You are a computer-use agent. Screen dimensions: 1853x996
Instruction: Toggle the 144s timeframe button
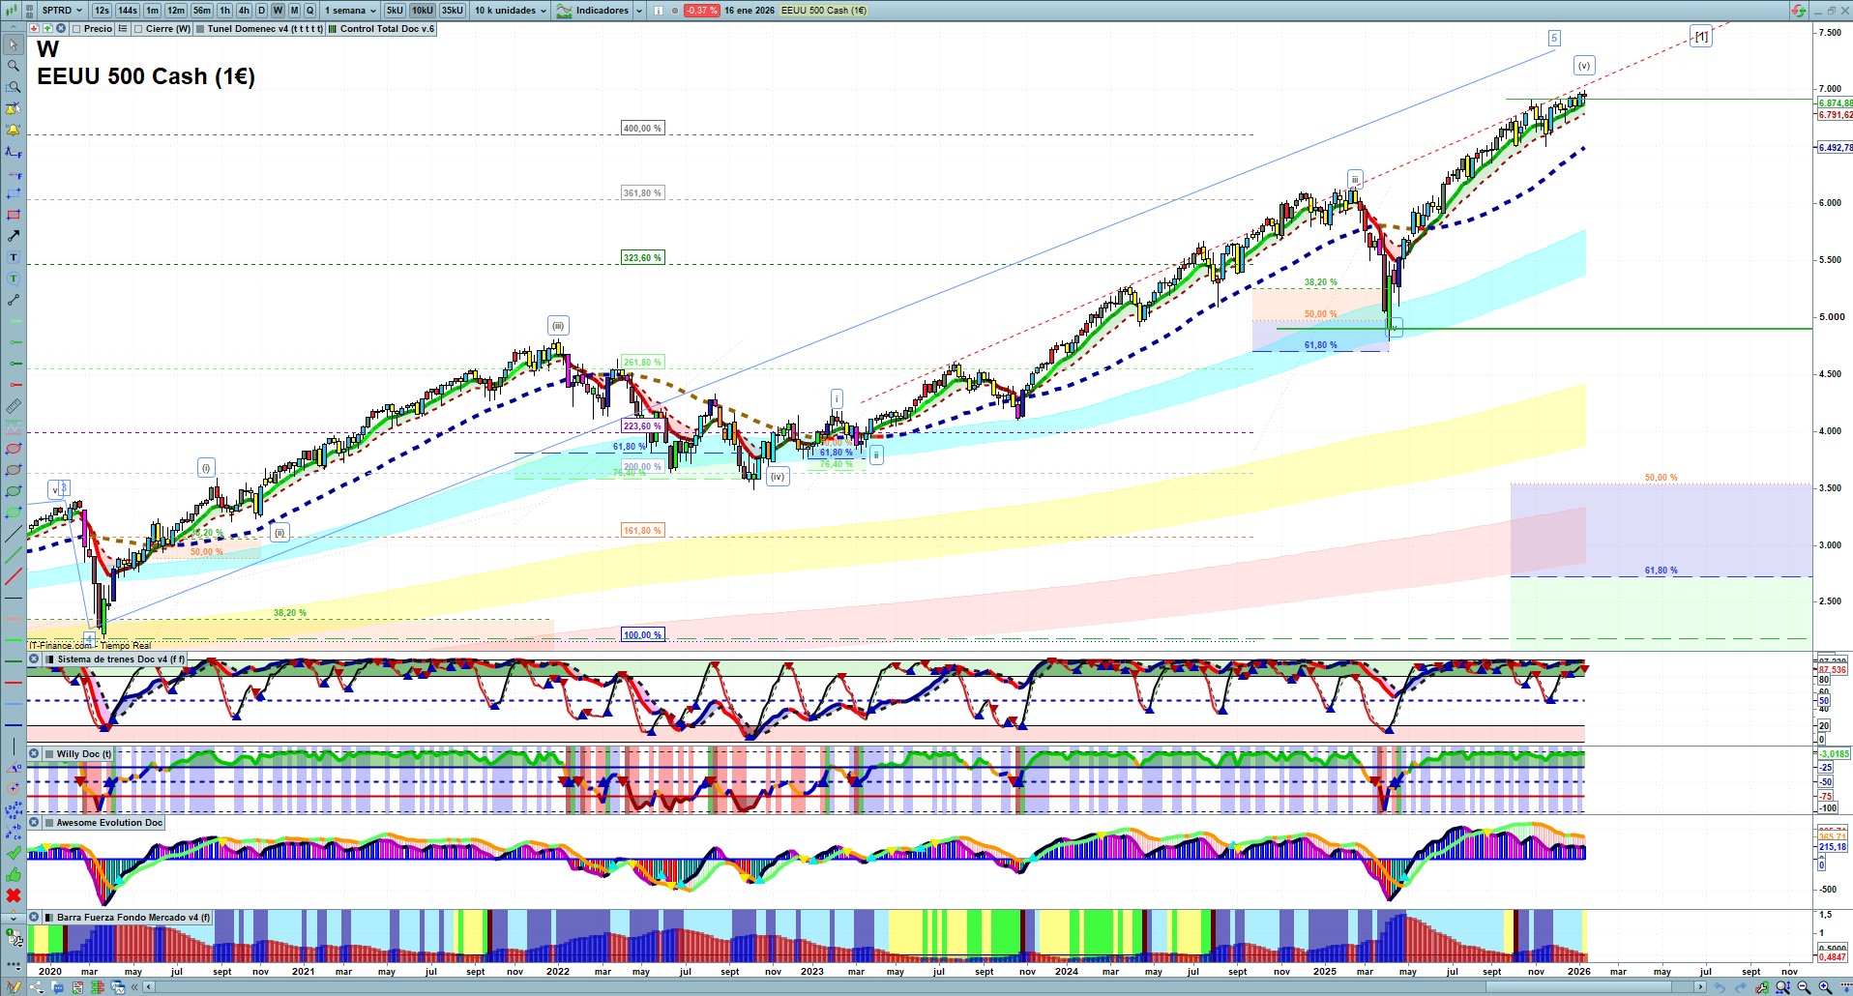128,11
